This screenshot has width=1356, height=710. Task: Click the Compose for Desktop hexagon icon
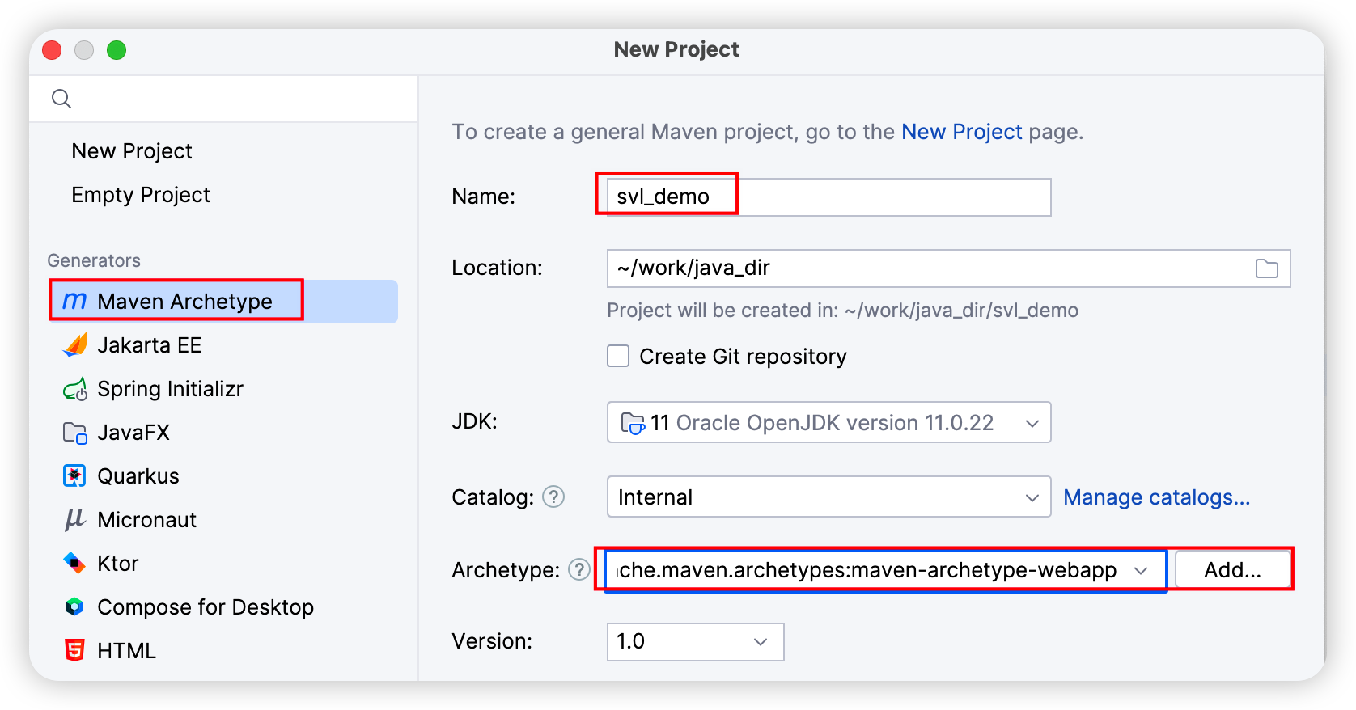(74, 607)
